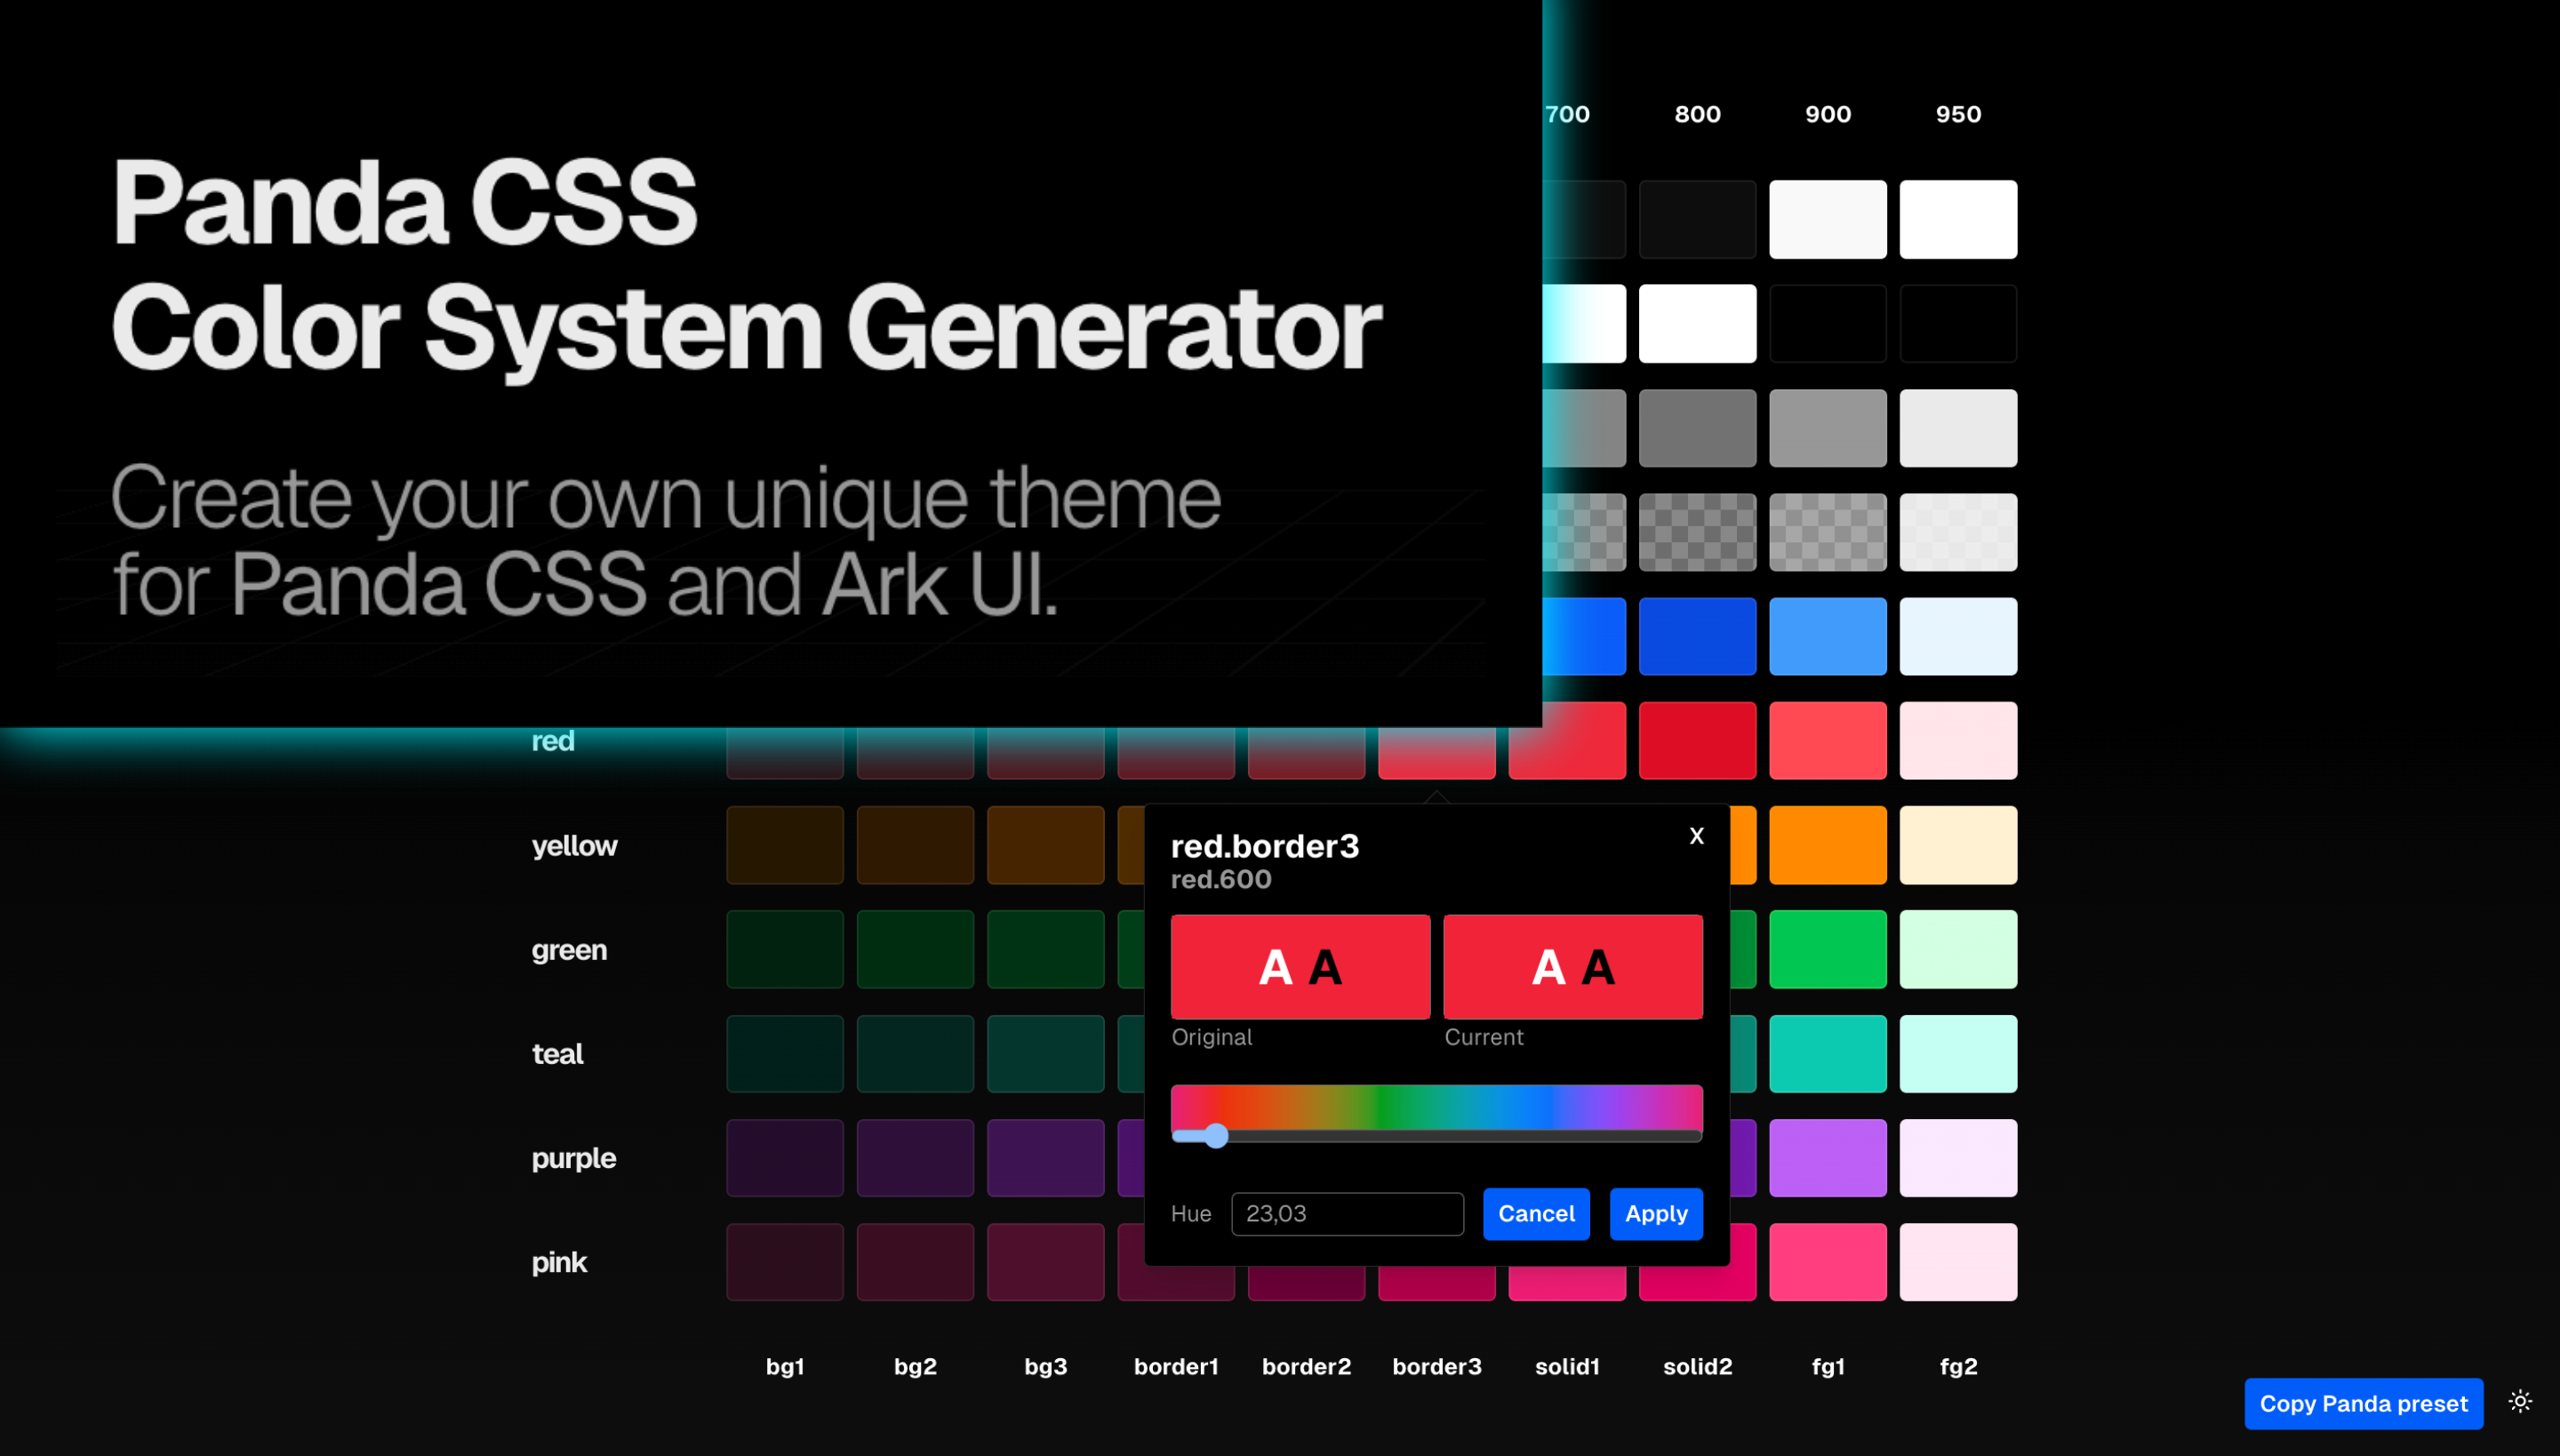This screenshot has width=2560, height=1456.
Task: Select the pale blue 950 swatch
Action: click(x=1958, y=636)
